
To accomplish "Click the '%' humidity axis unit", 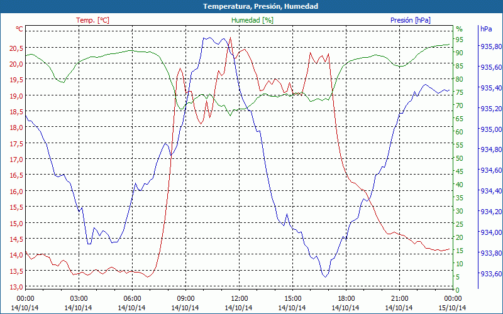I will (460, 29).
